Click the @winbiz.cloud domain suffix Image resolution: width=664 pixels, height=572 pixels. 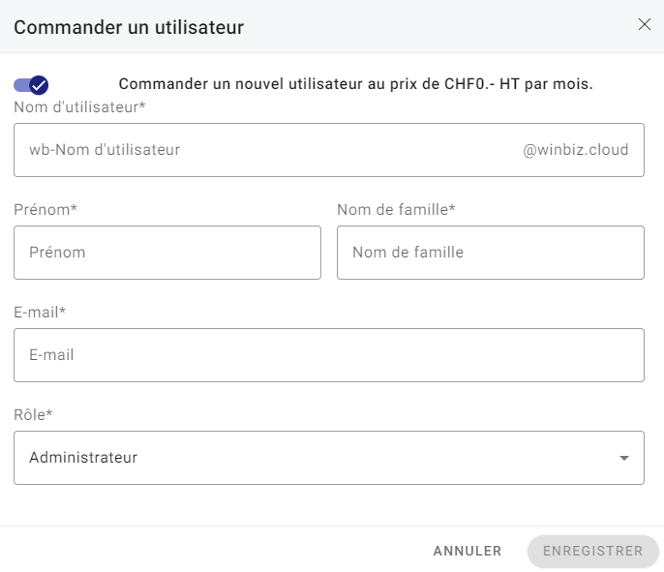[575, 150]
